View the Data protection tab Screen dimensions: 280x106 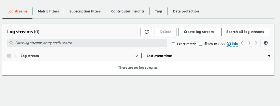(186, 11)
